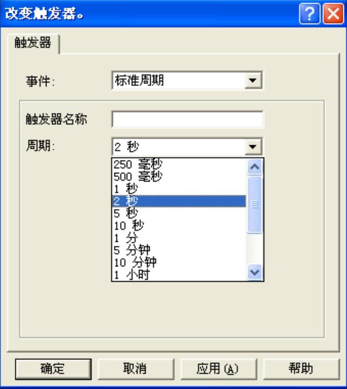The height and width of the screenshot is (389, 347).
Task: Pick 10 秒 from the list
Action: click(x=179, y=225)
